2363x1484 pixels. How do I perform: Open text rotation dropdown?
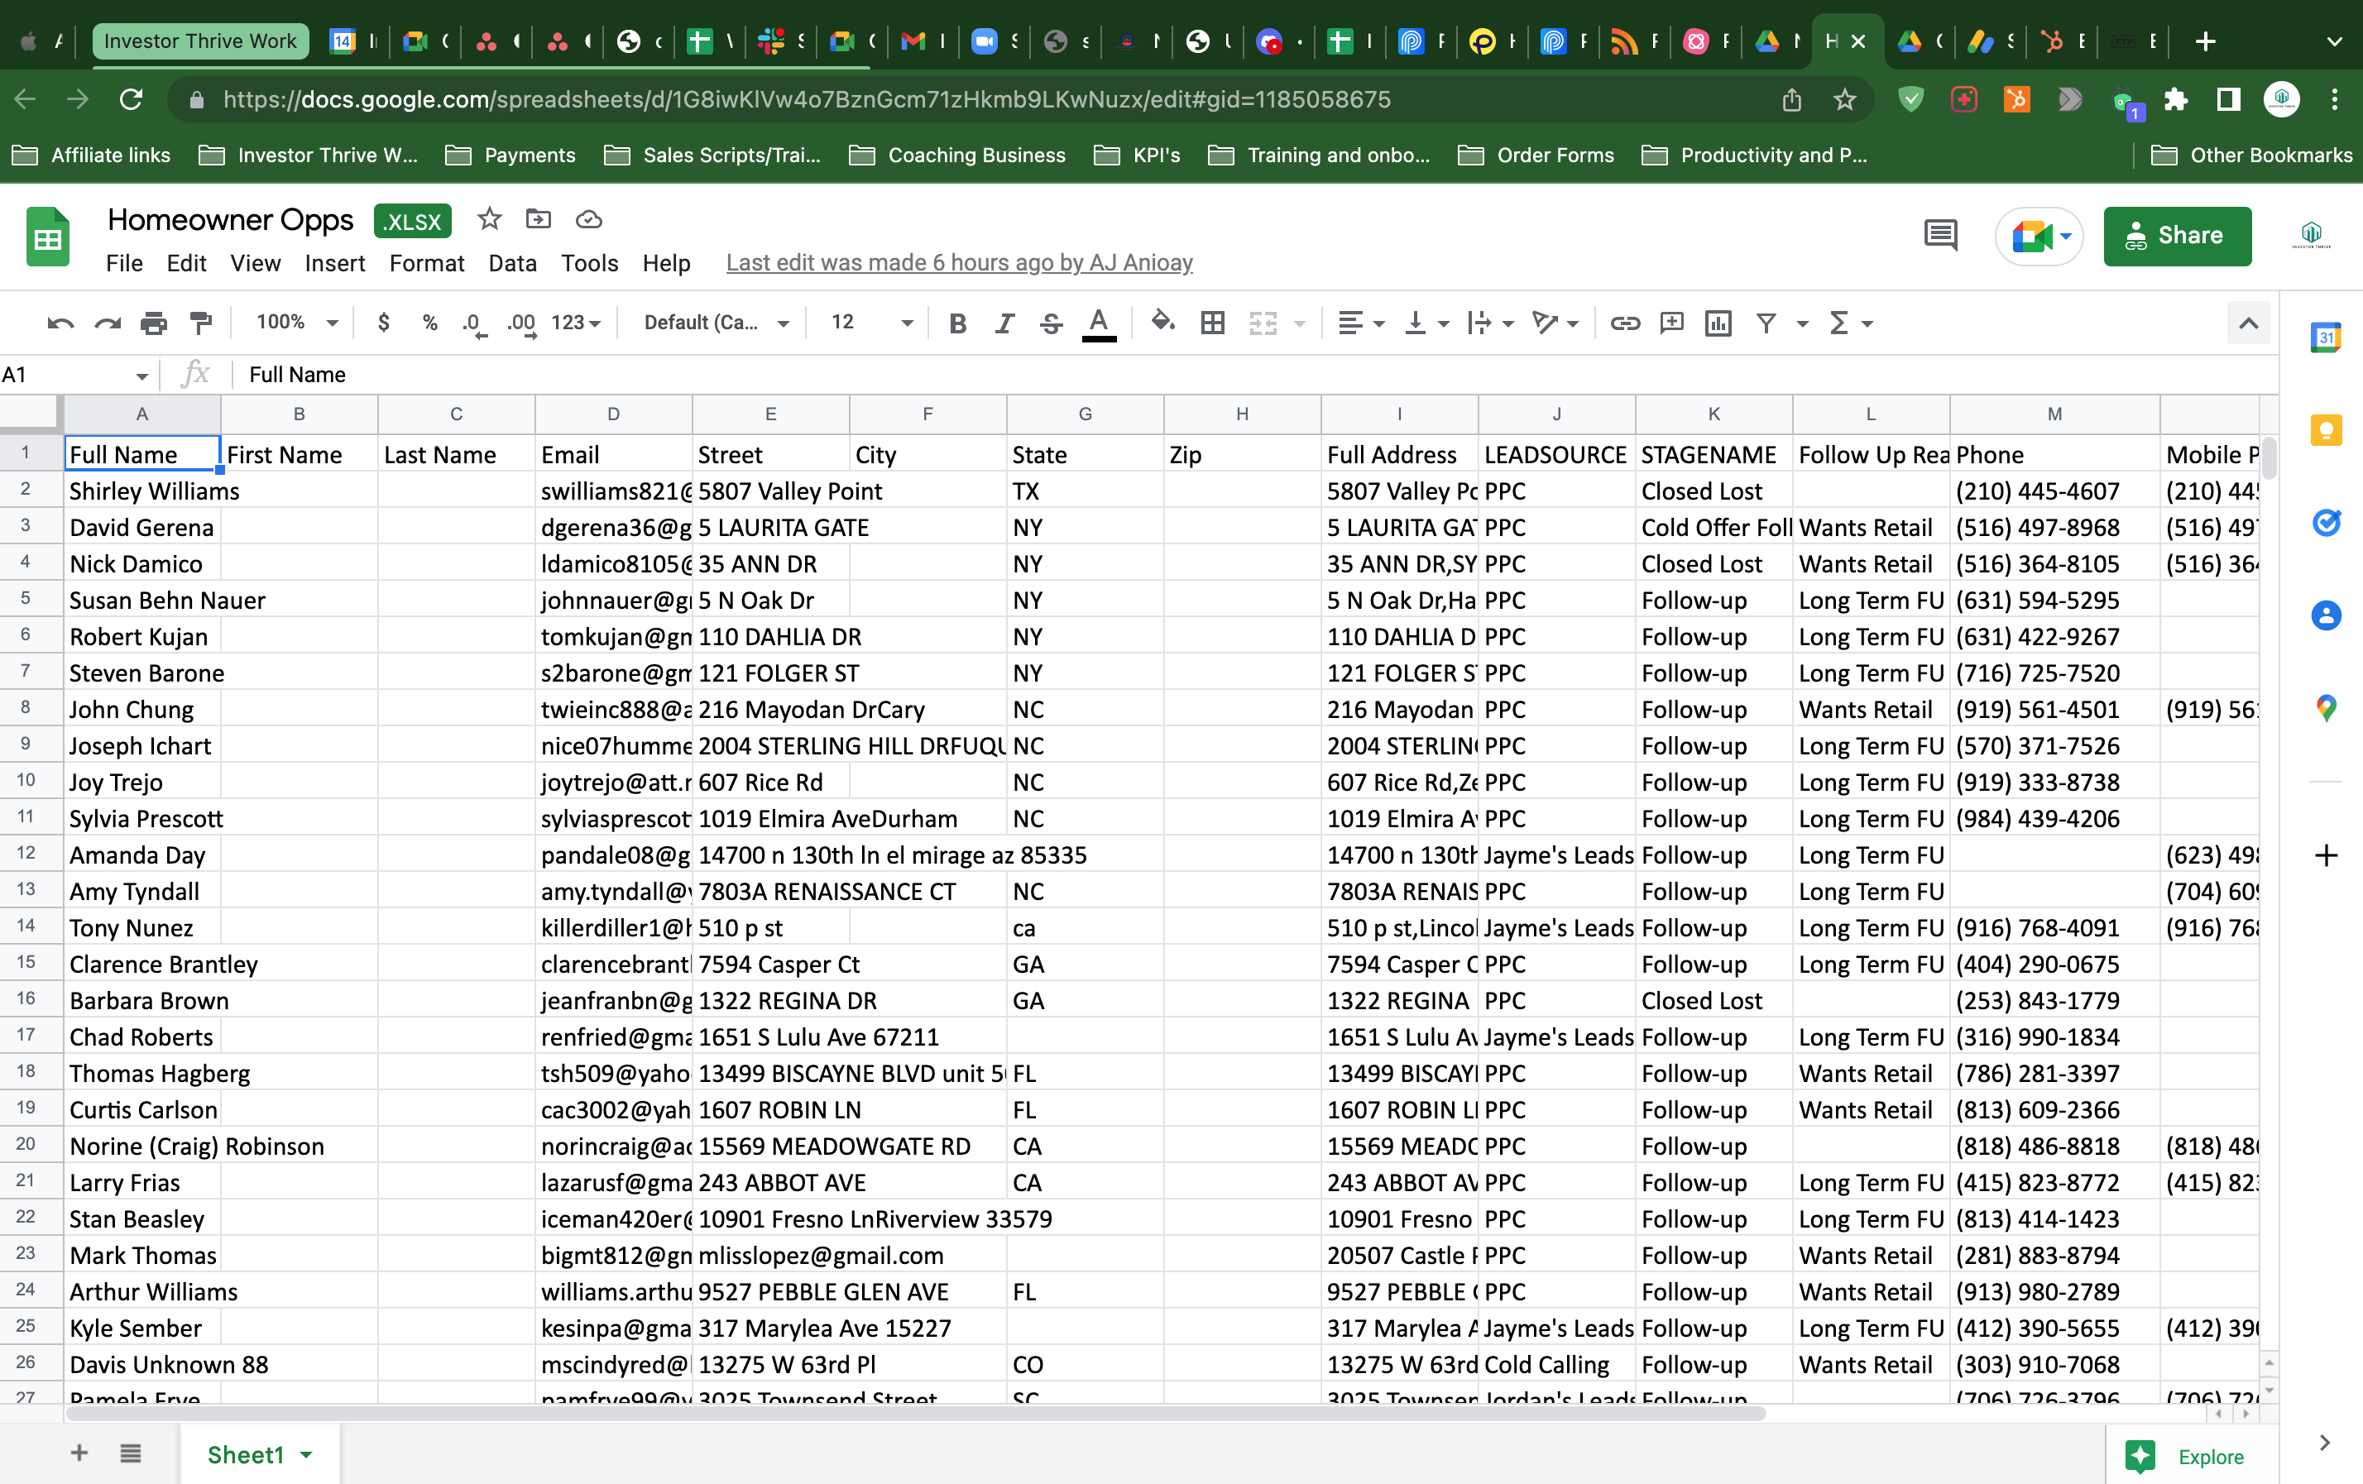pyautogui.click(x=1555, y=323)
